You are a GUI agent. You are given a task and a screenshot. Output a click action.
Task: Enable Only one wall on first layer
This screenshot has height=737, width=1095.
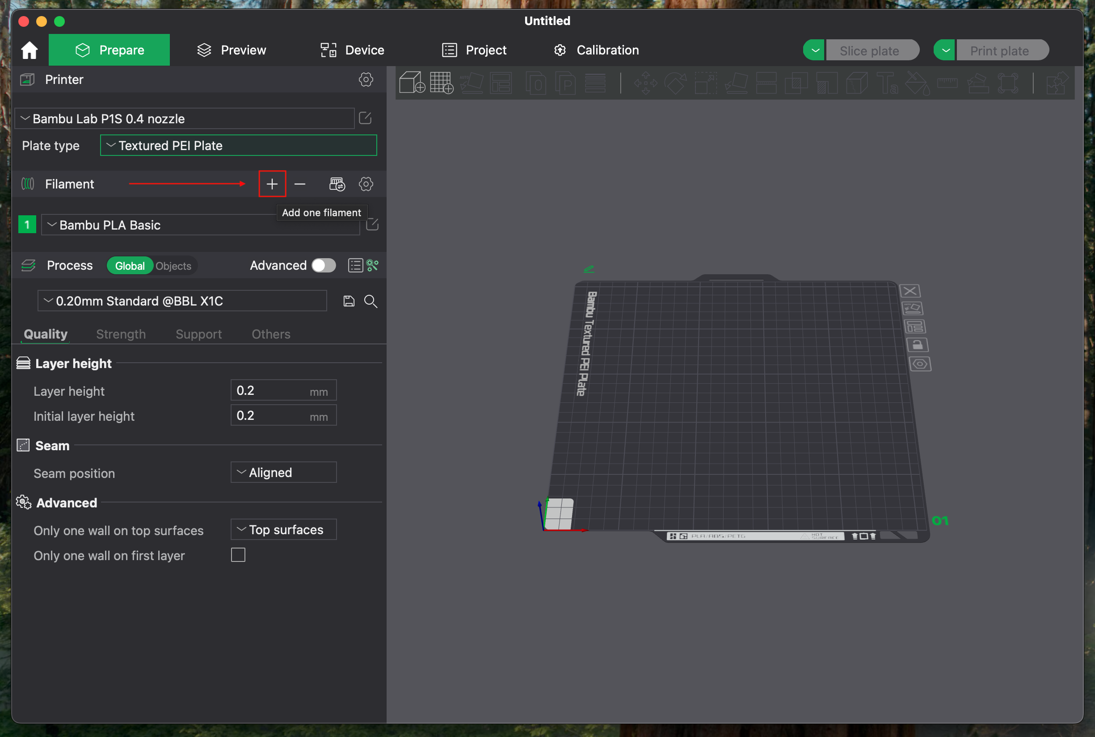(238, 555)
